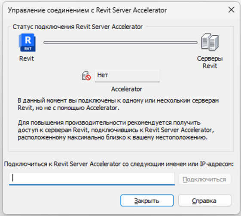Focus the name or IP-address input field
The image size is (241, 216).
(92, 179)
